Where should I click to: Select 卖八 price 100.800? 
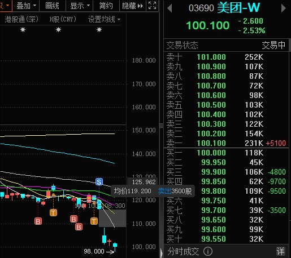[211, 76]
